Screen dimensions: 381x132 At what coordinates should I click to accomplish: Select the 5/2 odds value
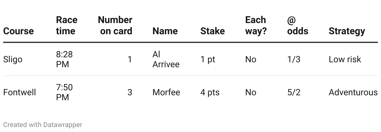(x=294, y=92)
